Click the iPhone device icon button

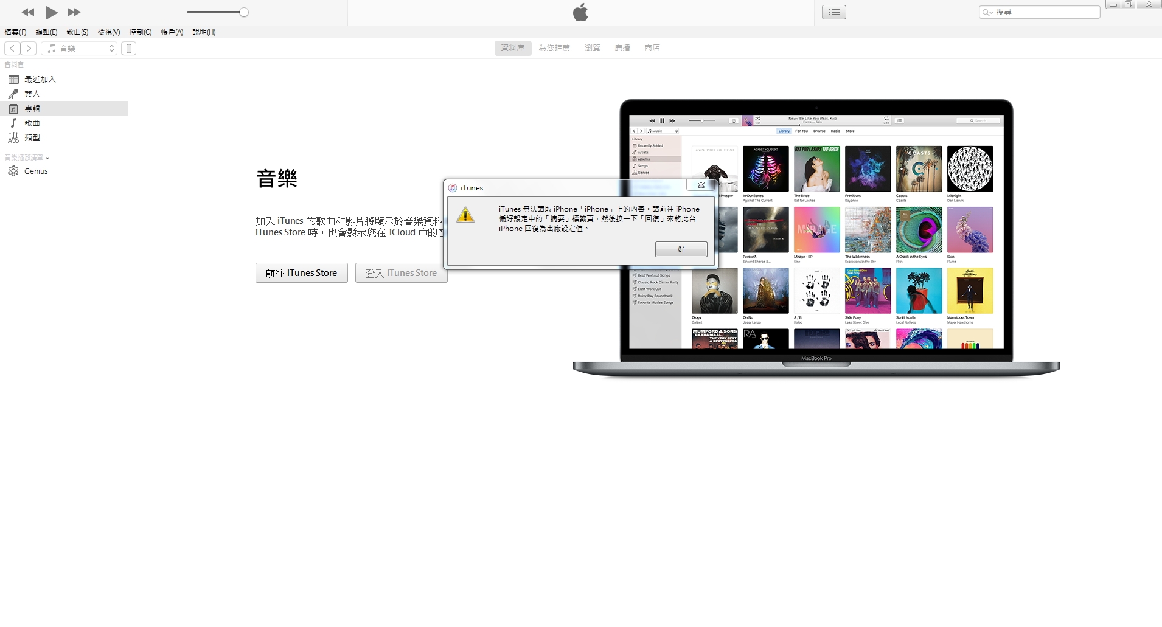pos(129,48)
